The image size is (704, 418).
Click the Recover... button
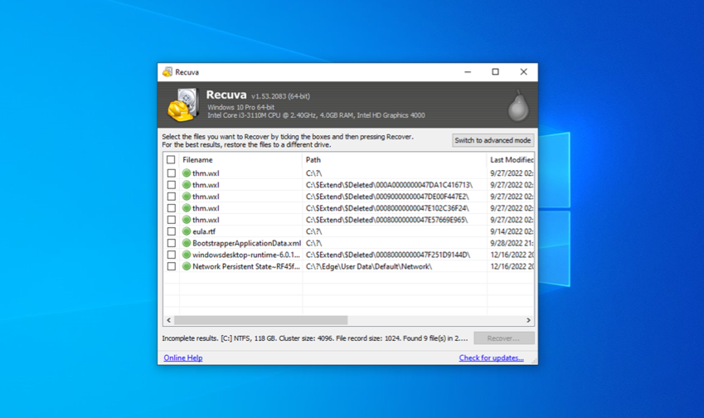[x=504, y=338]
